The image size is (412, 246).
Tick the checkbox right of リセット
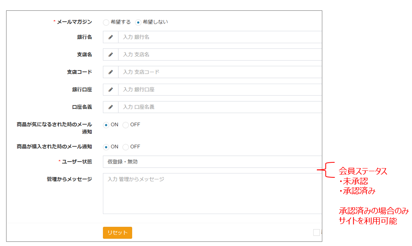tap(316, 233)
